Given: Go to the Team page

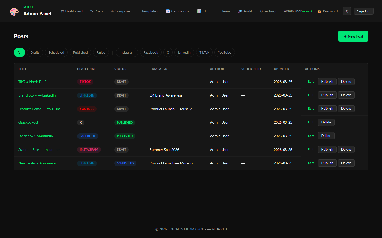Looking at the screenshot, I should (x=223, y=11).
